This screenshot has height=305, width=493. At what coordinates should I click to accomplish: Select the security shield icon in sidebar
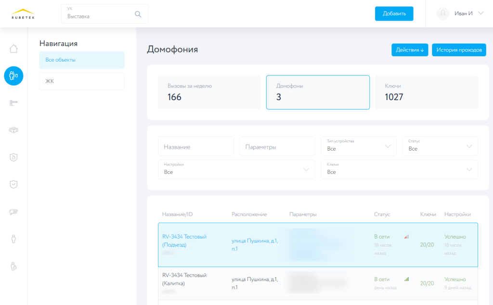tap(13, 184)
